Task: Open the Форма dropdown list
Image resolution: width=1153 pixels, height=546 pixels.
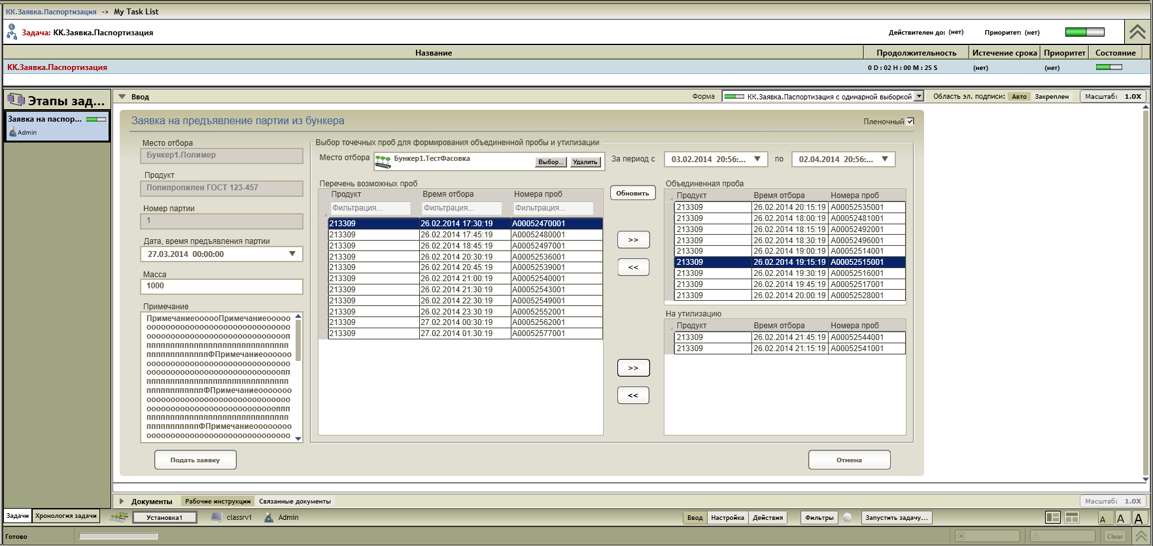Action: pyautogui.click(x=919, y=97)
